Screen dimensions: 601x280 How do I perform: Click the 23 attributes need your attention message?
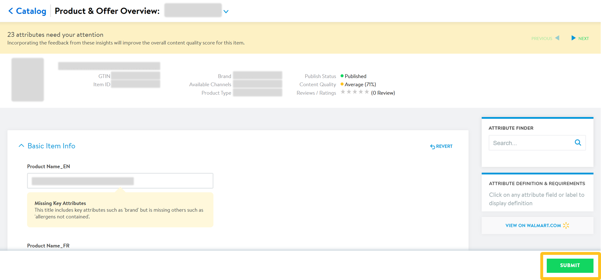(x=55, y=34)
